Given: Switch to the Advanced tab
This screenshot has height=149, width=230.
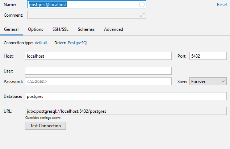Looking at the screenshot, I should pos(113,29).
